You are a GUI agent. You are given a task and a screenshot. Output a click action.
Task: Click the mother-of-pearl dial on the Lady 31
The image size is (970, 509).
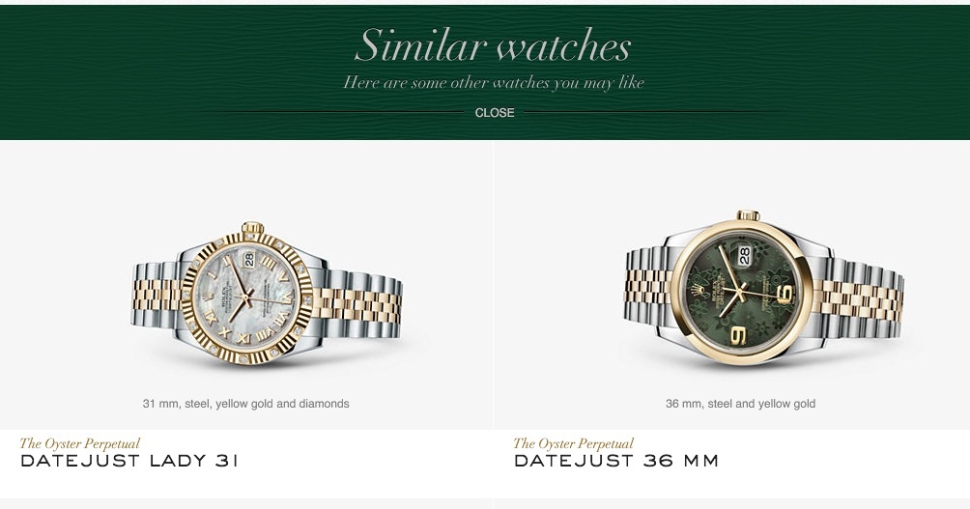[245, 298]
